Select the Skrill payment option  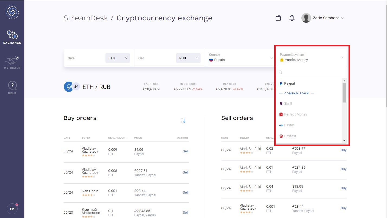[309, 104]
